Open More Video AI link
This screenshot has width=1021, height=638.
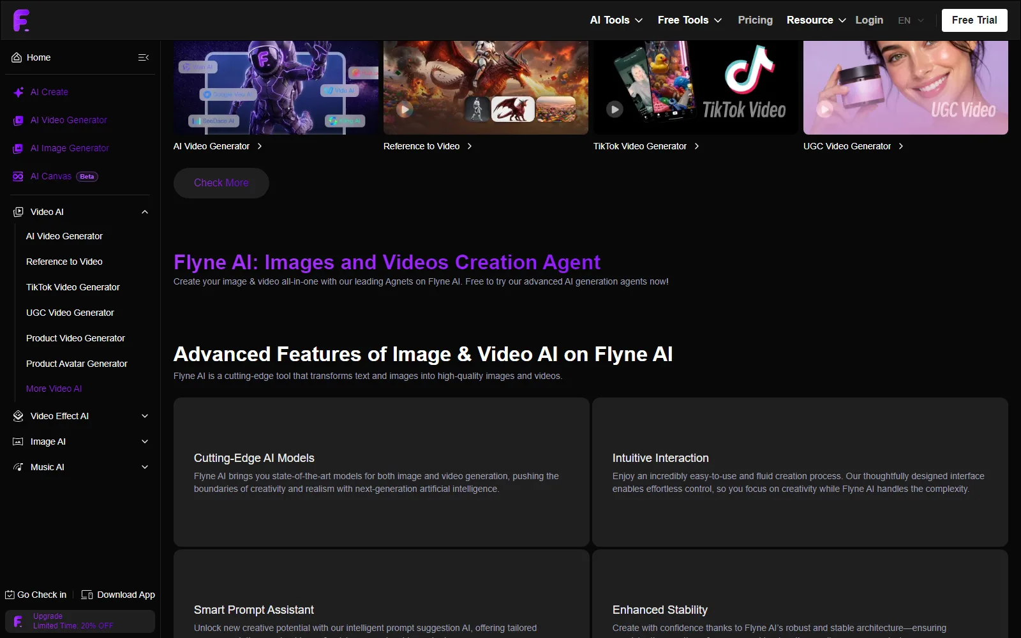tap(54, 389)
